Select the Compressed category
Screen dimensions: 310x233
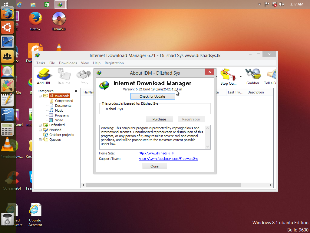click(64, 101)
